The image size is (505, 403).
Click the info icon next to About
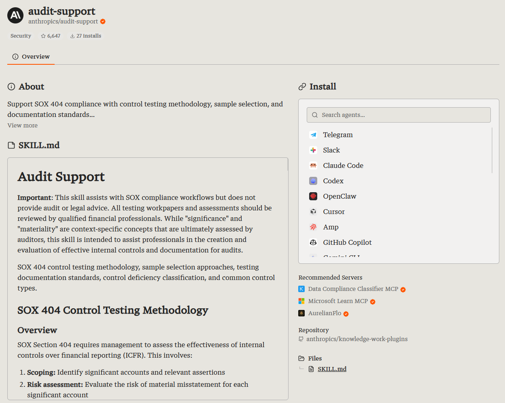pyautogui.click(x=11, y=87)
